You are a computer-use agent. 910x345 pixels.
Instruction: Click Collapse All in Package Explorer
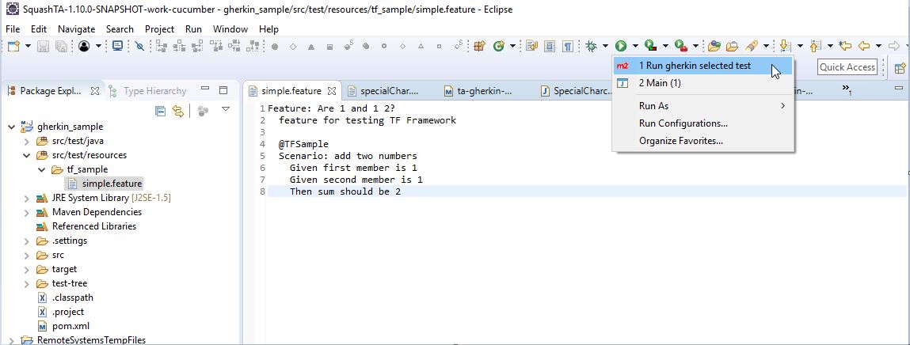(x=161, y=112)
